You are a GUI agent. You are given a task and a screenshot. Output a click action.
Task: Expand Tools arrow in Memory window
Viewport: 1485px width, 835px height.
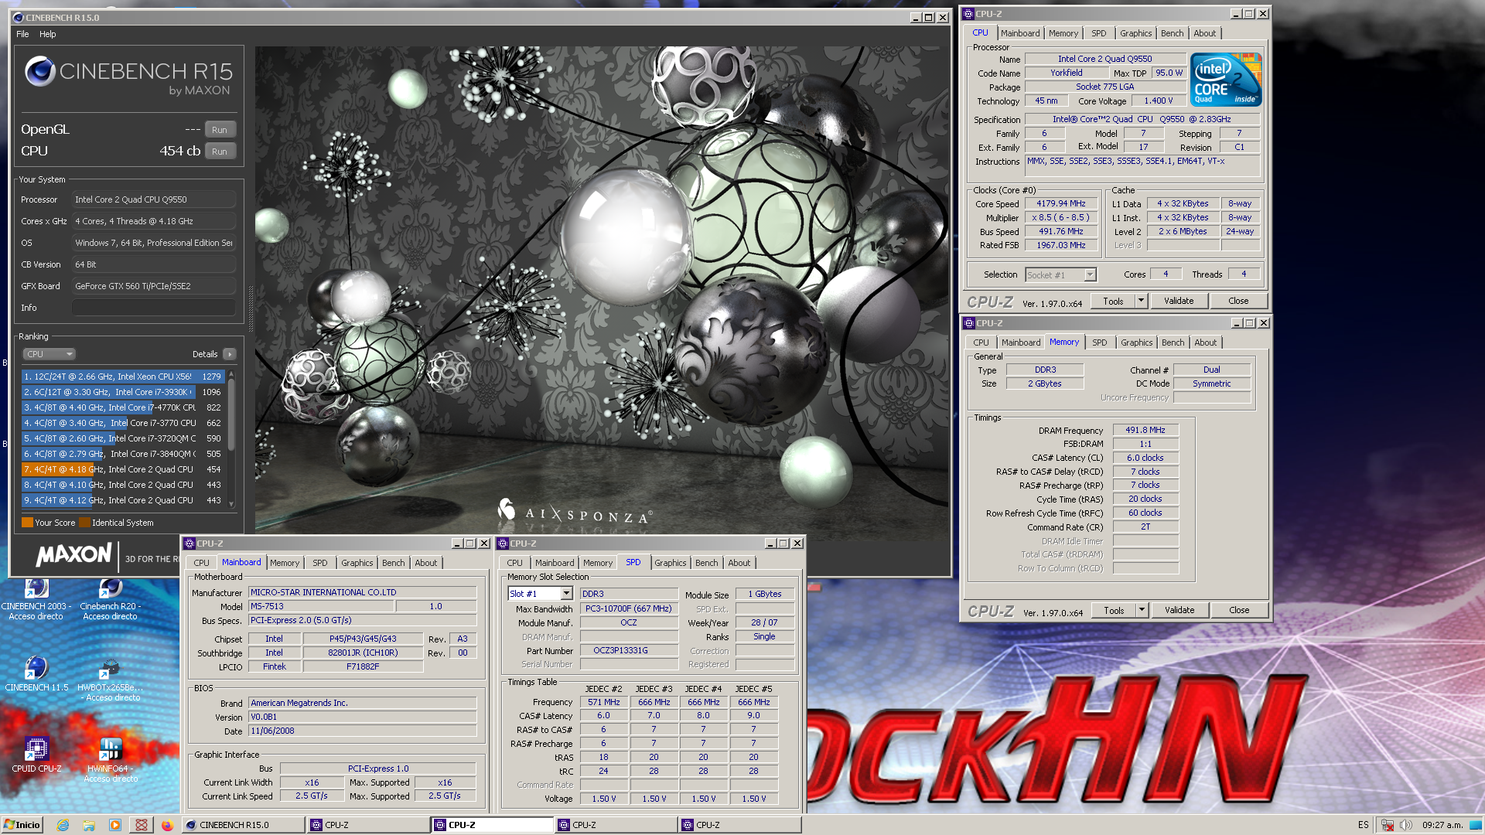tap(1142, 610)
